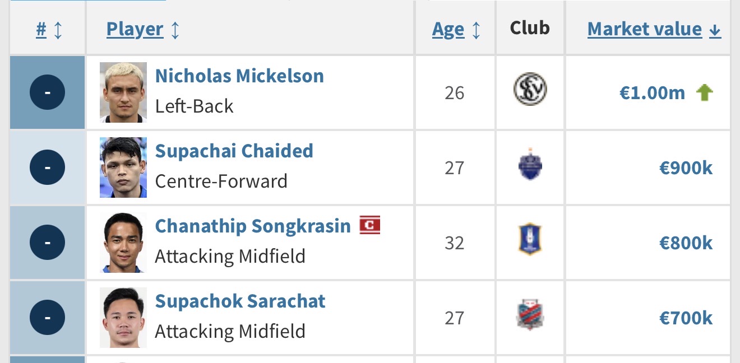Click Supachai Chaided's portrait photo
Screen dimensions: 740x363
[123, 167]
